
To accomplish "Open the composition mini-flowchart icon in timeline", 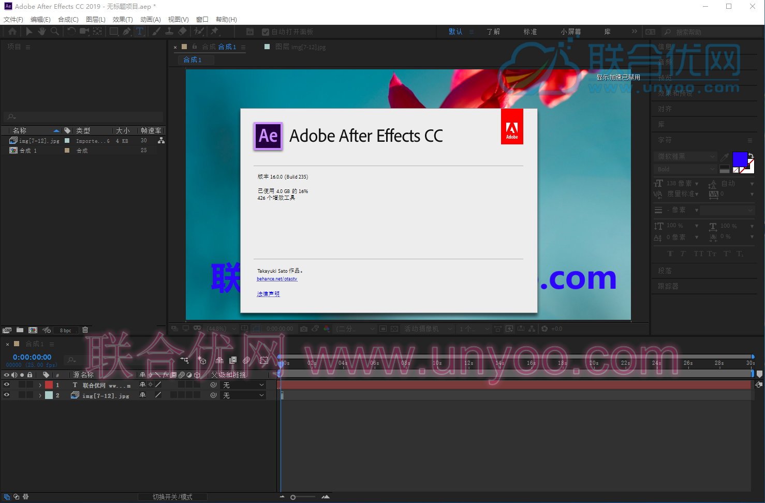I will pos(185,360).
